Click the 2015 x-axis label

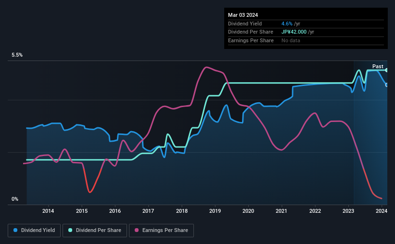pyautogui.click(x=82, y=211)
